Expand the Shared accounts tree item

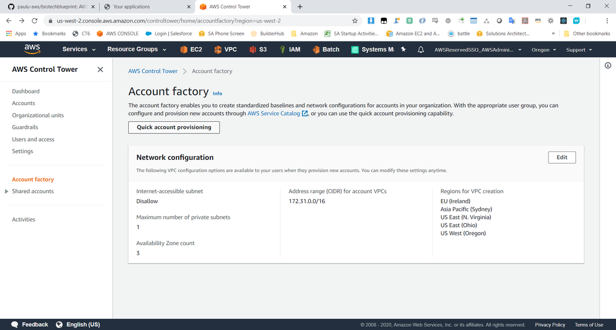pyautogui.click(x=6, y=192)
